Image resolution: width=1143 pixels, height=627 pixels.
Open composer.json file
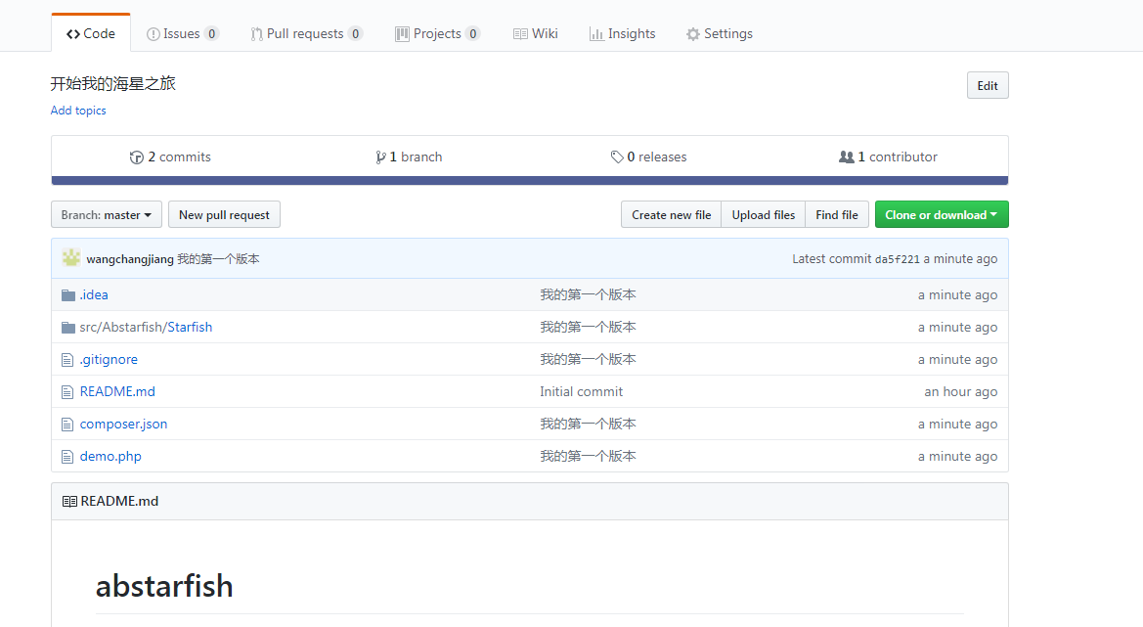(123, 424)
